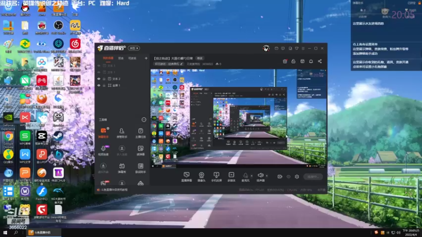Select the 全屏 1 layer row
Viewport: 422px width, 237px height.
pyautogui.click(x=122, y=85)
